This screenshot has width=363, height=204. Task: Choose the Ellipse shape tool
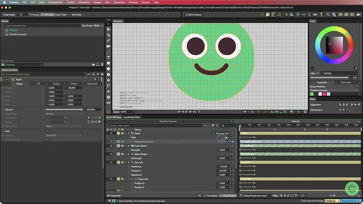108,69
